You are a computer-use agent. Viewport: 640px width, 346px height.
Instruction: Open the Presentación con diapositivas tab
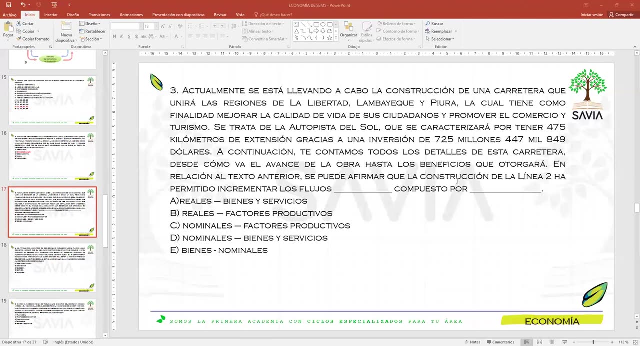pyautogui.click(x=178, y=15)
